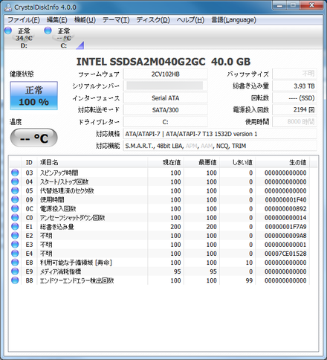Click status orb for ID E4 row
The width and height of the screenshot is (327, 360).
click(15, 254)
